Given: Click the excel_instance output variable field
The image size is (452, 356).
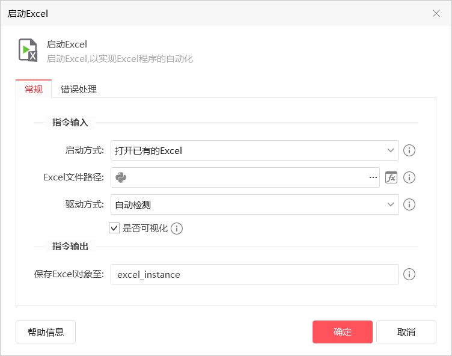Looking at the screenshot, I should (x=254, y=274).
